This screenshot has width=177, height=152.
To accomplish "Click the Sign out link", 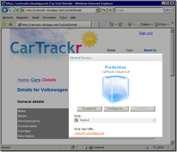I will tap(146, 33).
